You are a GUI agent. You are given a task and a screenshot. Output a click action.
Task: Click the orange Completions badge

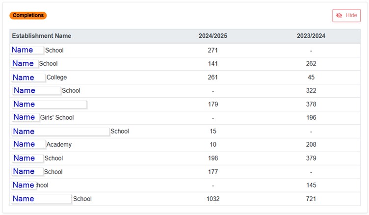pyautogui.click(x=28, y=16)
